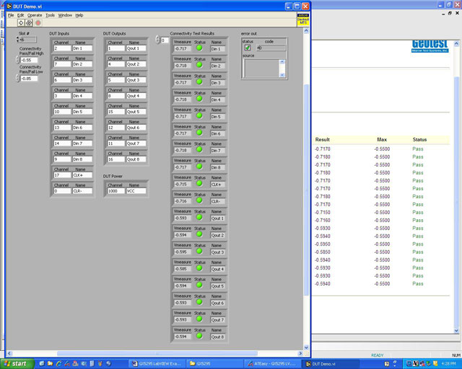This screenshot has width=462, height=369.
Task: Click the Windows start button
Action: coord(17,364)
